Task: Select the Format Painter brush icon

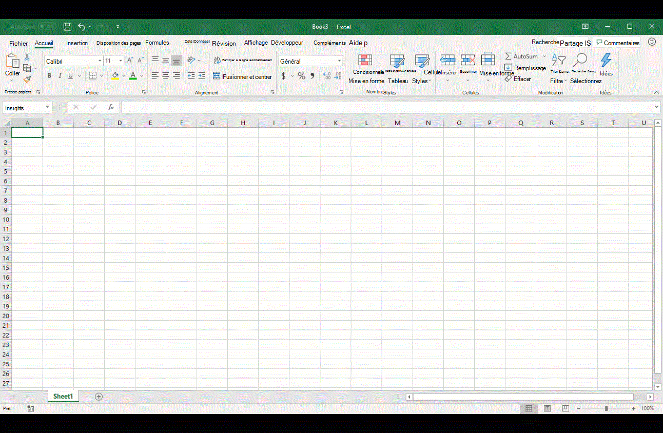Action: (x=27, y=79)
